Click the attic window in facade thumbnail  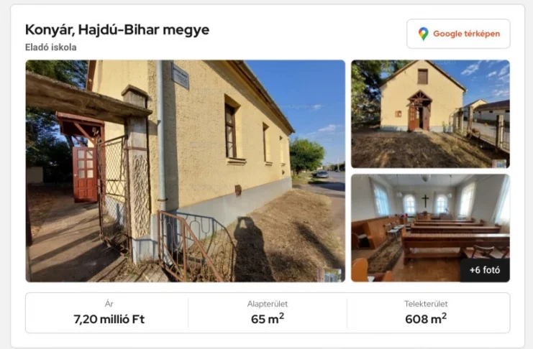[x=422, y=76]
